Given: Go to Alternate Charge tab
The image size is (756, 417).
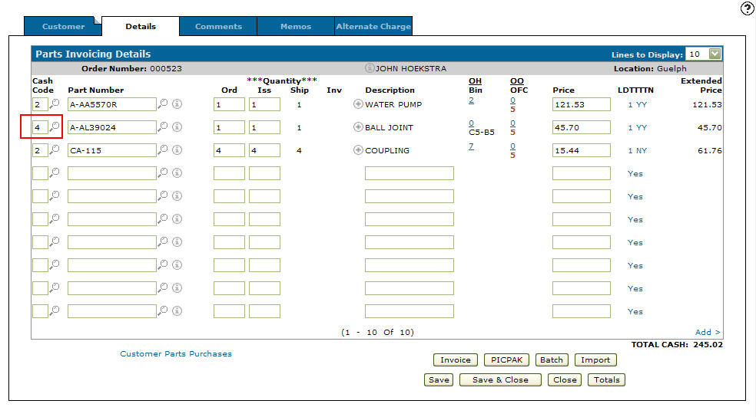Looking at the screenshot, I should (373, 27).
